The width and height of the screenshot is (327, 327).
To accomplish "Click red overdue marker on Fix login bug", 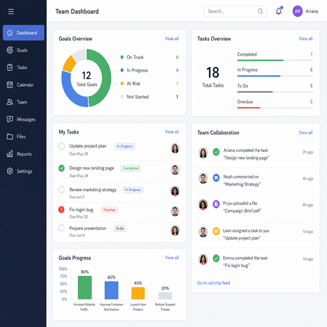I will pos(61,209).
